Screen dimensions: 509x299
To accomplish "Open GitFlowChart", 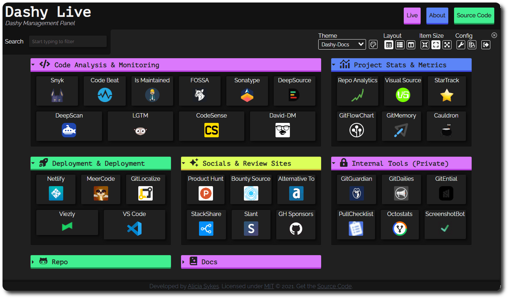I will point(356,126).
